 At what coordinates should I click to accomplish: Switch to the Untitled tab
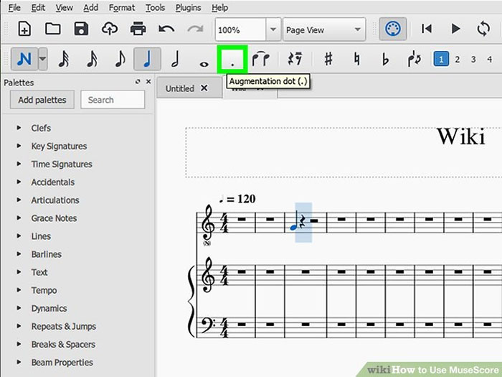click(180, 88)
